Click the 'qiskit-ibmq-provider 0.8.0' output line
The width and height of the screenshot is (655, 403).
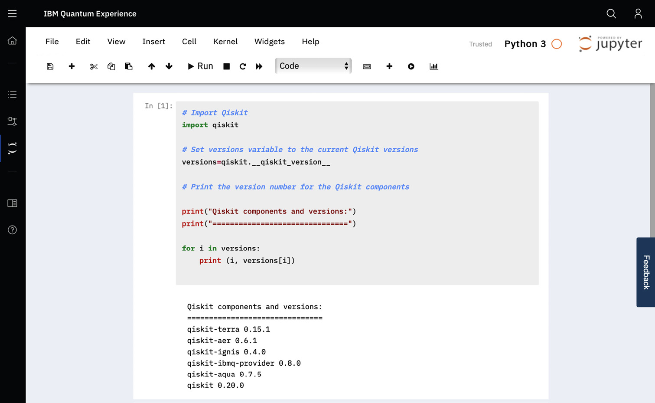pyautogui.click(x=244, y=363)
